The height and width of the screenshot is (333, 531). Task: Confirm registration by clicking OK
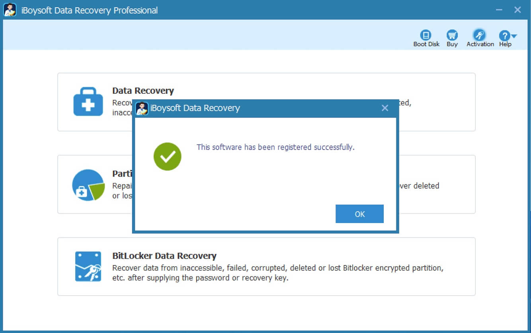[359, 214]
